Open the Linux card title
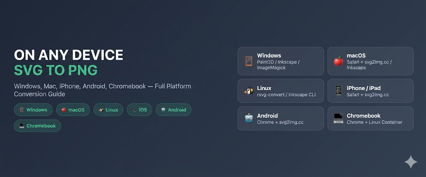 click(264, 88)
